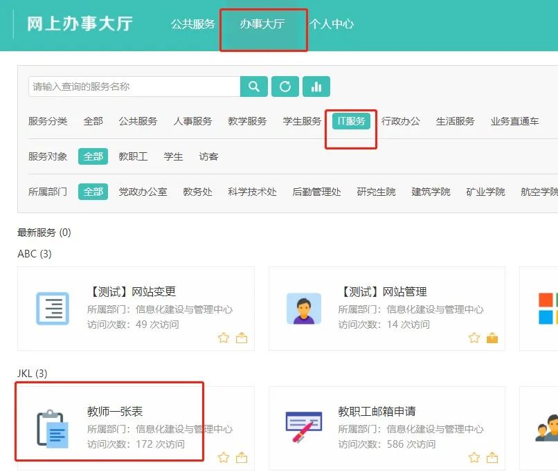
Task: Filter department by 矿业学院
Action: coord(485,192)
